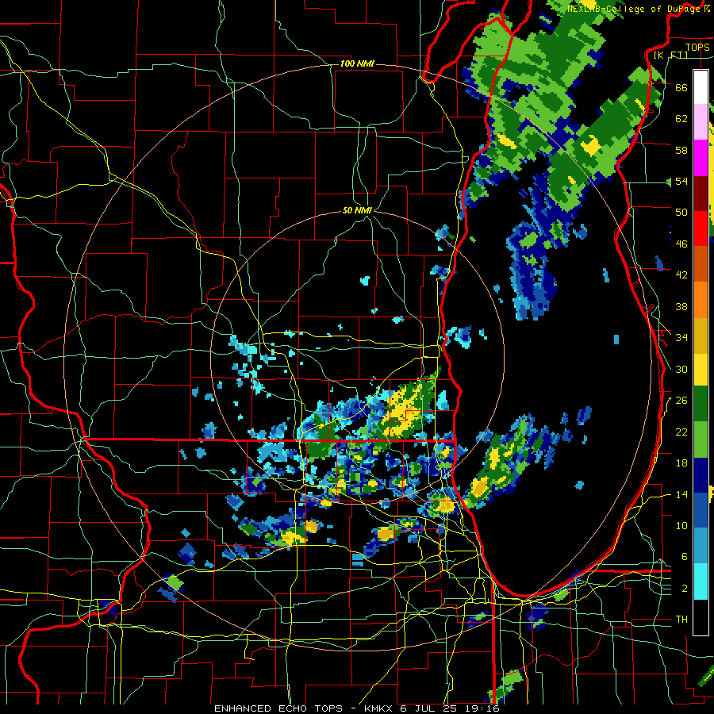714x714 pixels.
Task: Click the "TH" threshold label
Action: tap(681, 620)
